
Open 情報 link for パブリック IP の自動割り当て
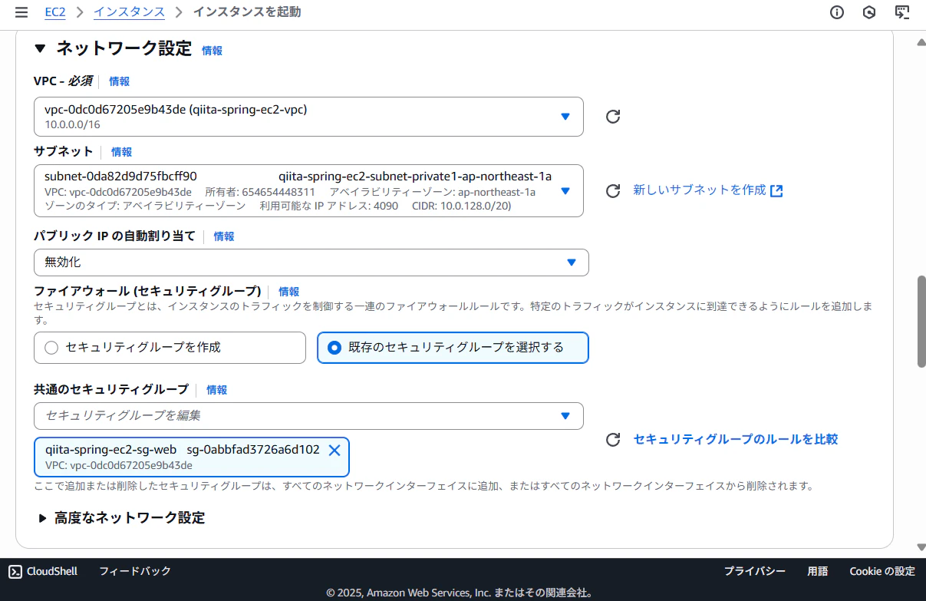pos(224,236)
